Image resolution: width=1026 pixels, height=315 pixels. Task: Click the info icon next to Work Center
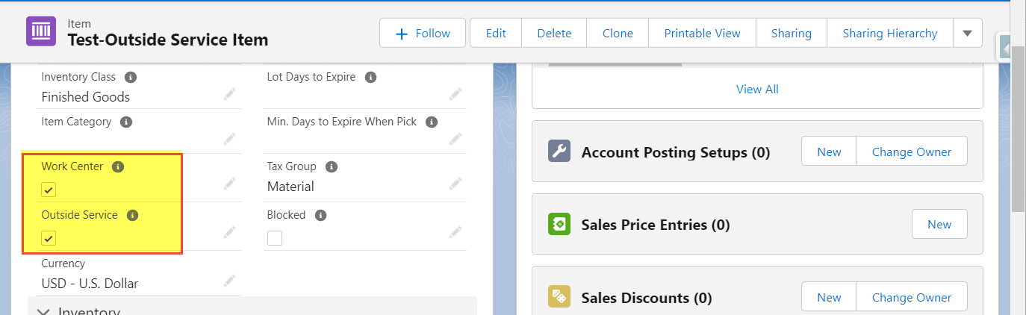118,166
